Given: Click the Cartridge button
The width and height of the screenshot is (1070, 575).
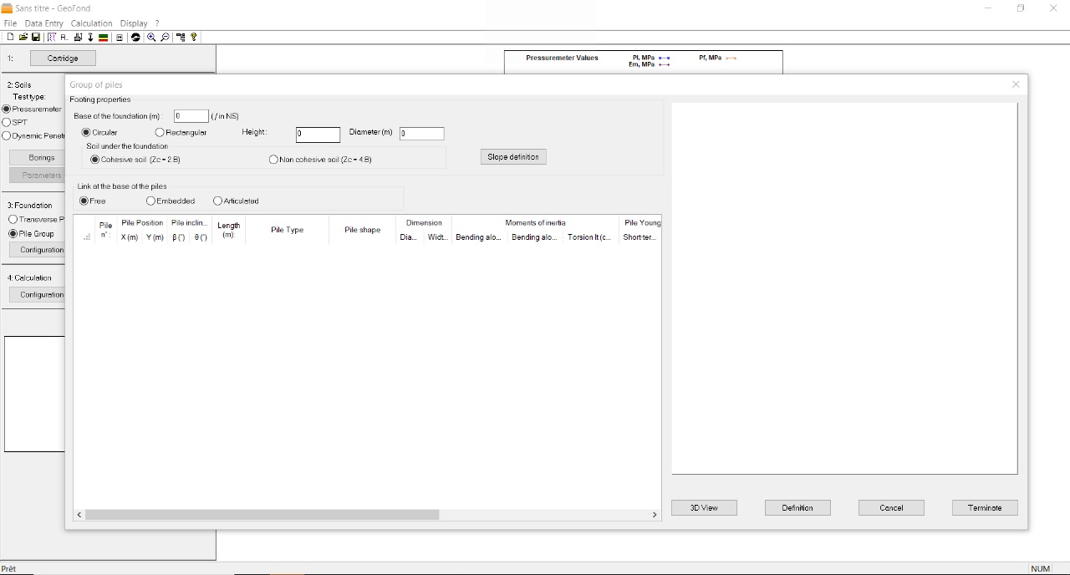Looking at the screenshot, I should pos(63,58).
